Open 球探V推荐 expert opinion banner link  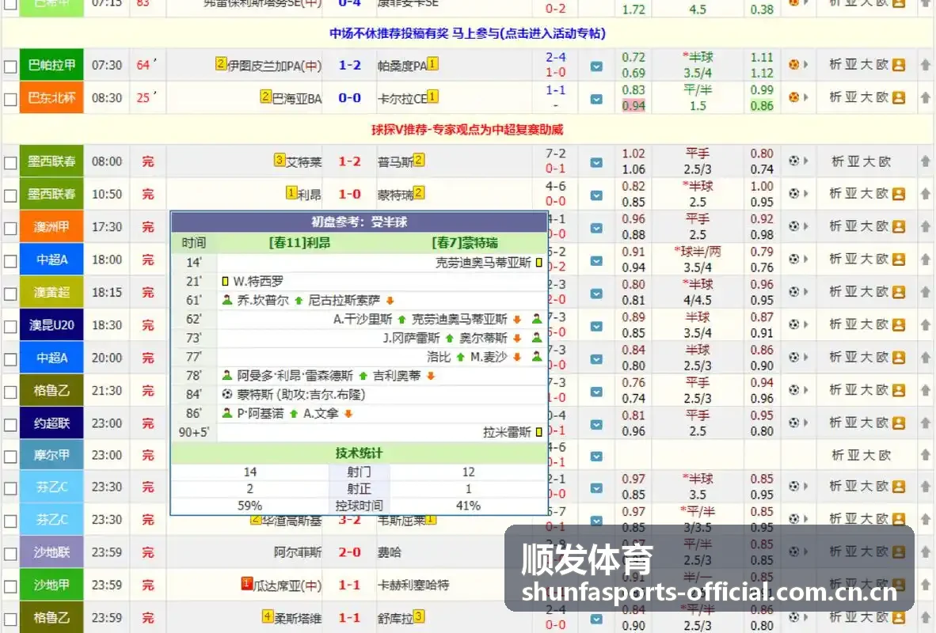point(467,130)
